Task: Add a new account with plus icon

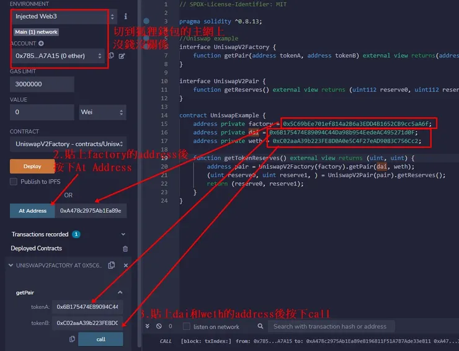Action: pos(42,43)
